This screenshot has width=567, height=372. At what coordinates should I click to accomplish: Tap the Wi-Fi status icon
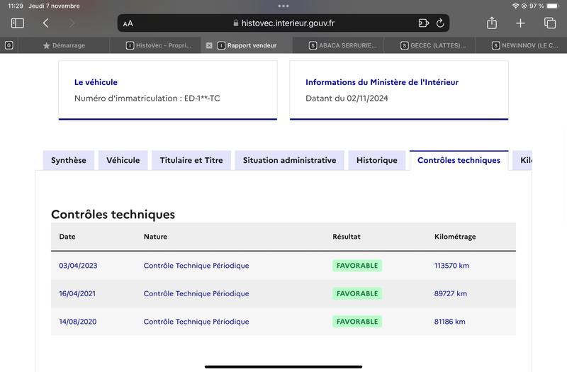pos(515,6)
